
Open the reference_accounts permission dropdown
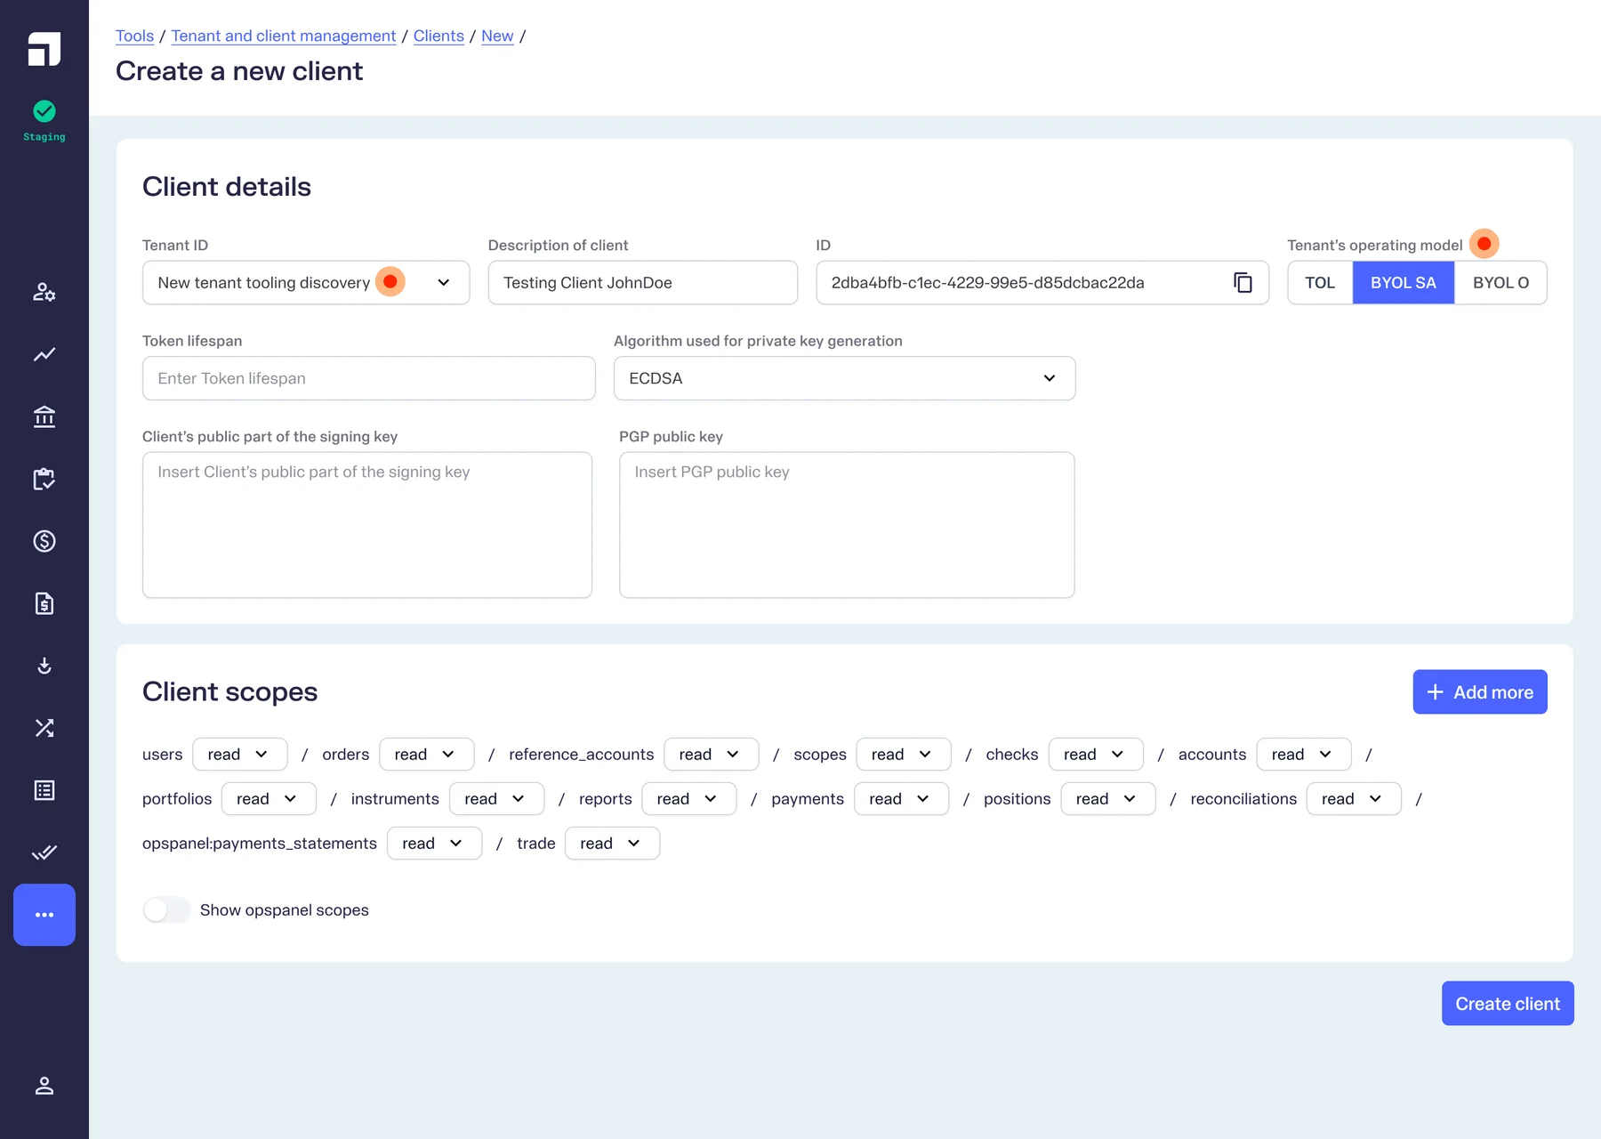[712, 755]
